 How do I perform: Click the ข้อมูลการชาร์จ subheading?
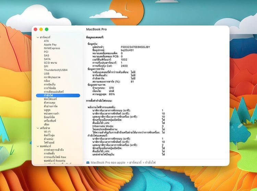(96, 69)
